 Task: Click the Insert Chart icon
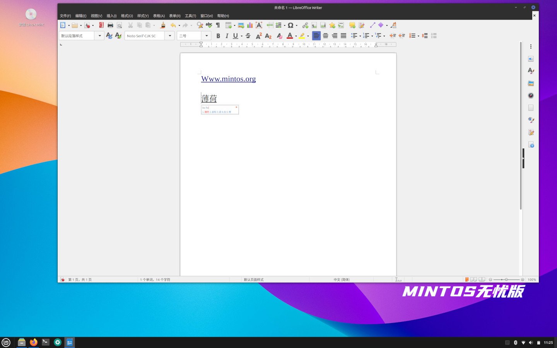coord(250,25)
